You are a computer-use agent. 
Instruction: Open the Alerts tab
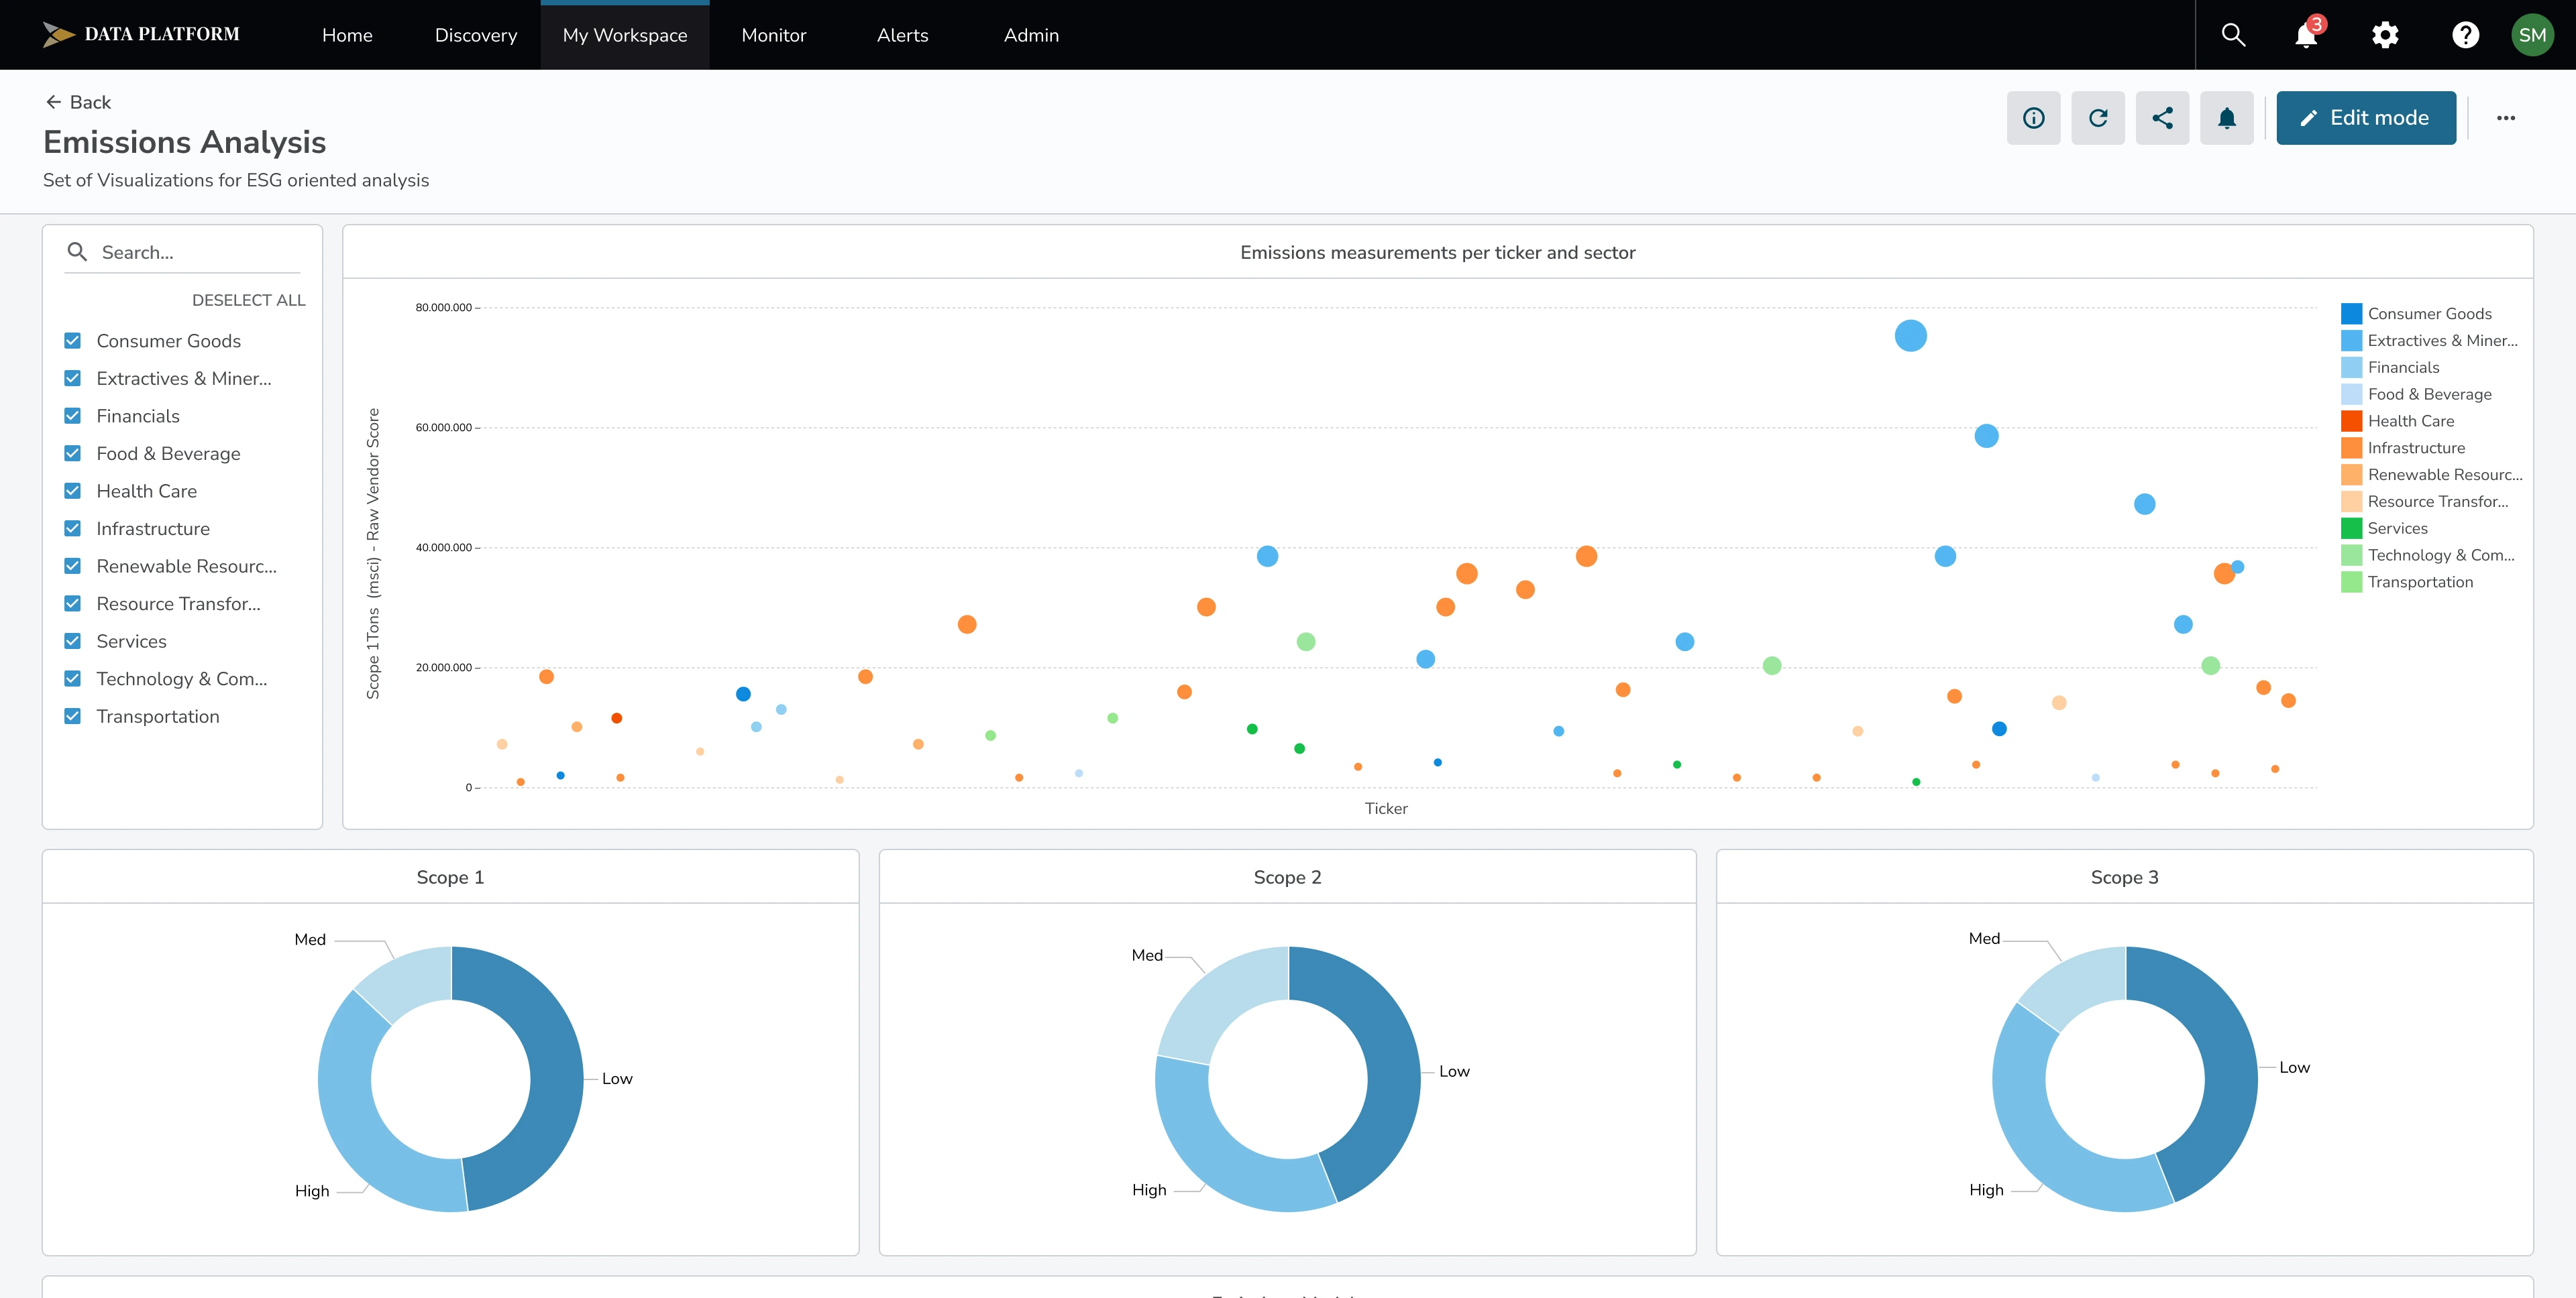[903, 35]
